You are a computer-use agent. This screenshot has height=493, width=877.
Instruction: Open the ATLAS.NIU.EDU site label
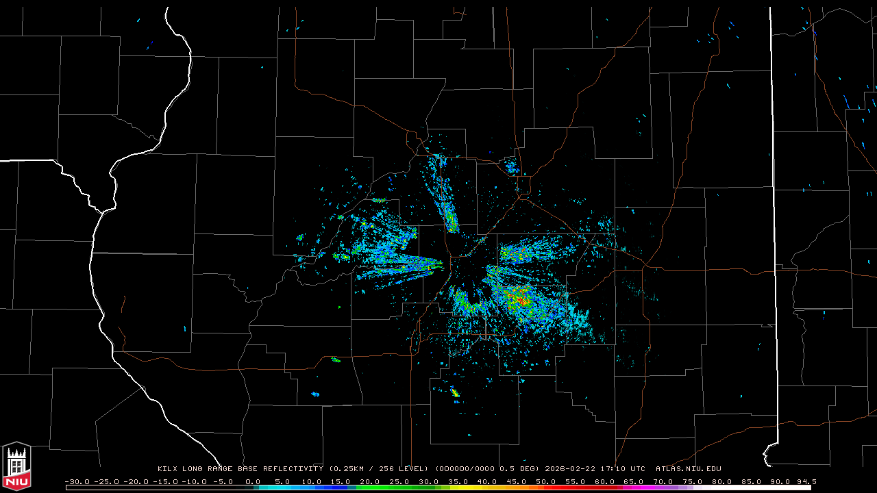689,469
